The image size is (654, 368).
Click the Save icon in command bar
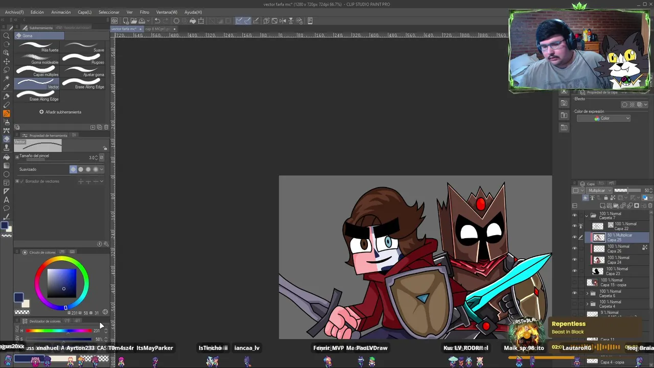[x=141, y=21]
